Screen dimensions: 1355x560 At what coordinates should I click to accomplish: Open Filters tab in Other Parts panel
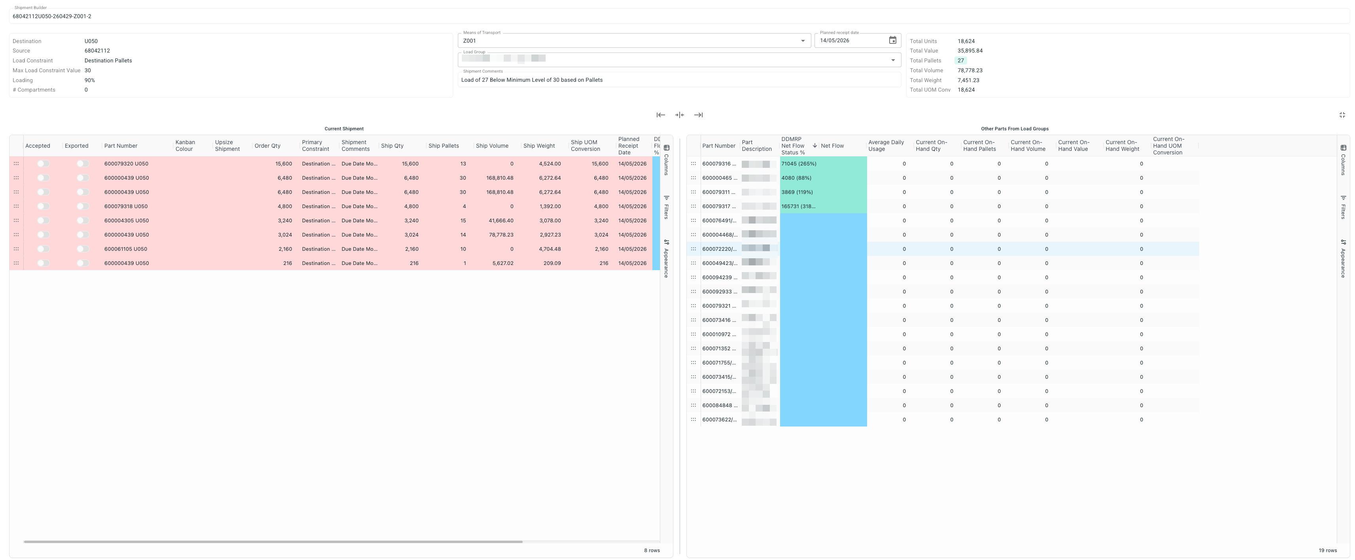coord(1343,207)
